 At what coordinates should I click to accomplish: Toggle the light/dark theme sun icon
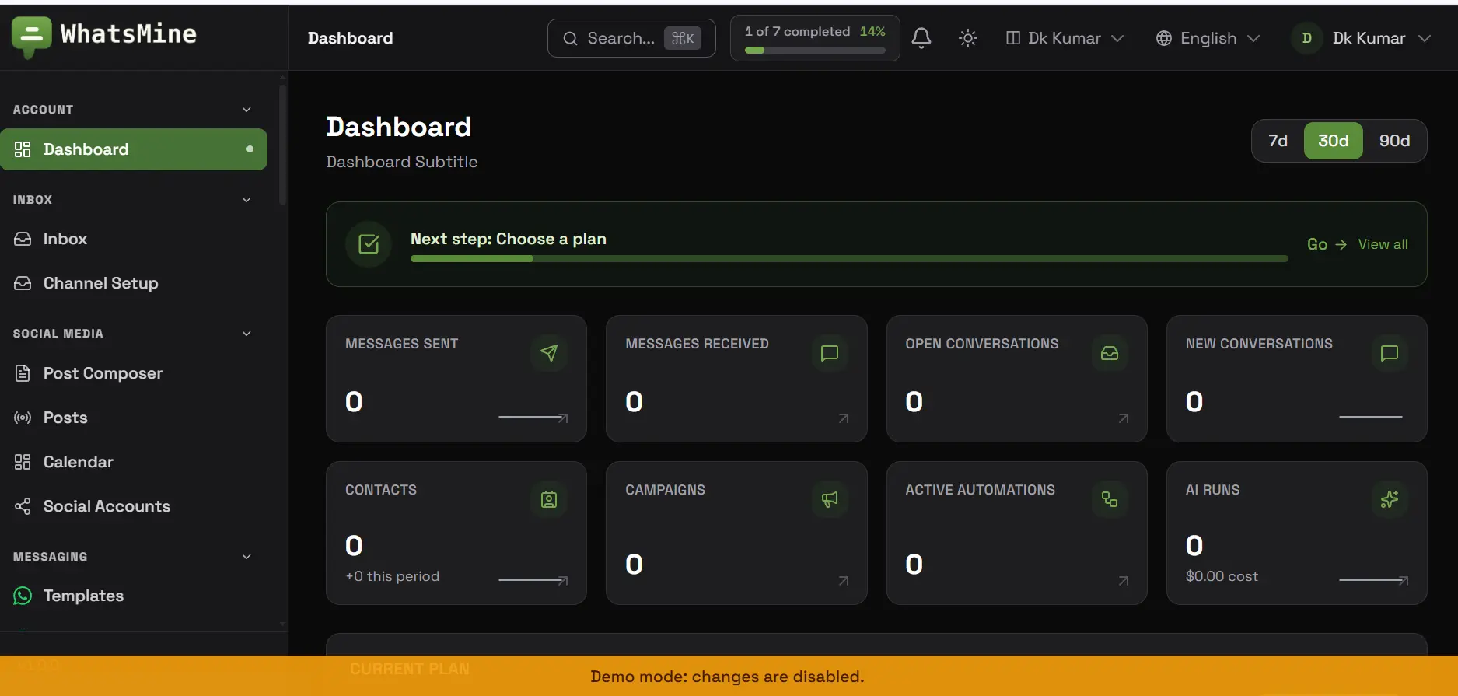click(968, 38)
